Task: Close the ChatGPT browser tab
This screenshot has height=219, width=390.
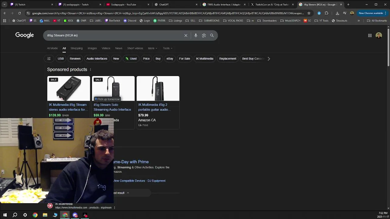Action: coord(197,5)
